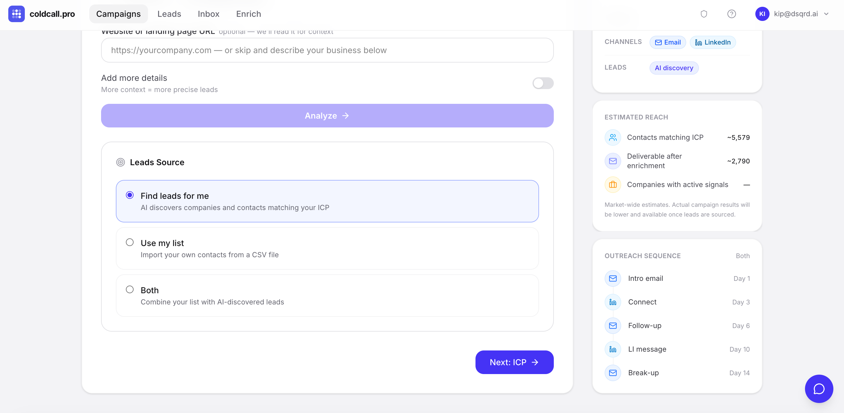The image size is (844, 413).
Task: Click the KI user avatar
Action: (x=762, y=14)
